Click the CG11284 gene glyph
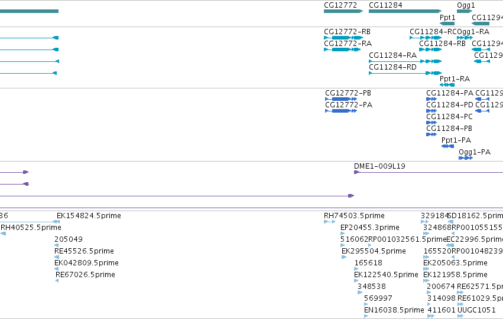 (x=405, y=11)
